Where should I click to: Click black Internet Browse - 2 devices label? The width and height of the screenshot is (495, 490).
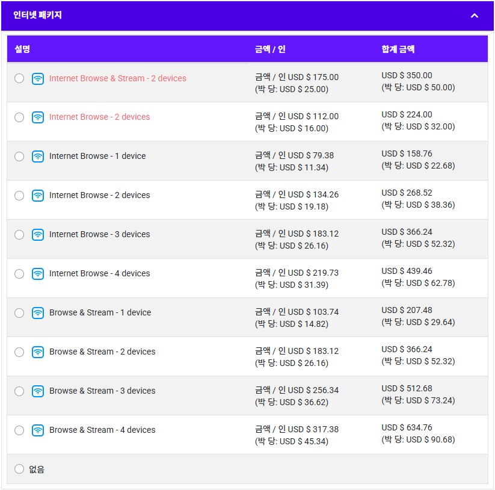tap(99, 195)
